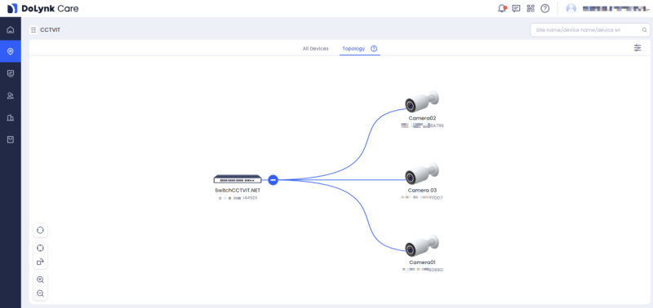Open the users sidebar icon
This screenshot has height=308, width=653.
click(x=11, y=95)
